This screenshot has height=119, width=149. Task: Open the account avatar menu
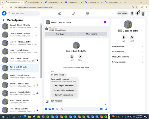[143, 13]
